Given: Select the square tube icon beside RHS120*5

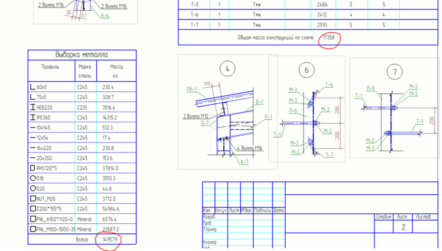Looking at the screenshot, I should tap(32, 168).
